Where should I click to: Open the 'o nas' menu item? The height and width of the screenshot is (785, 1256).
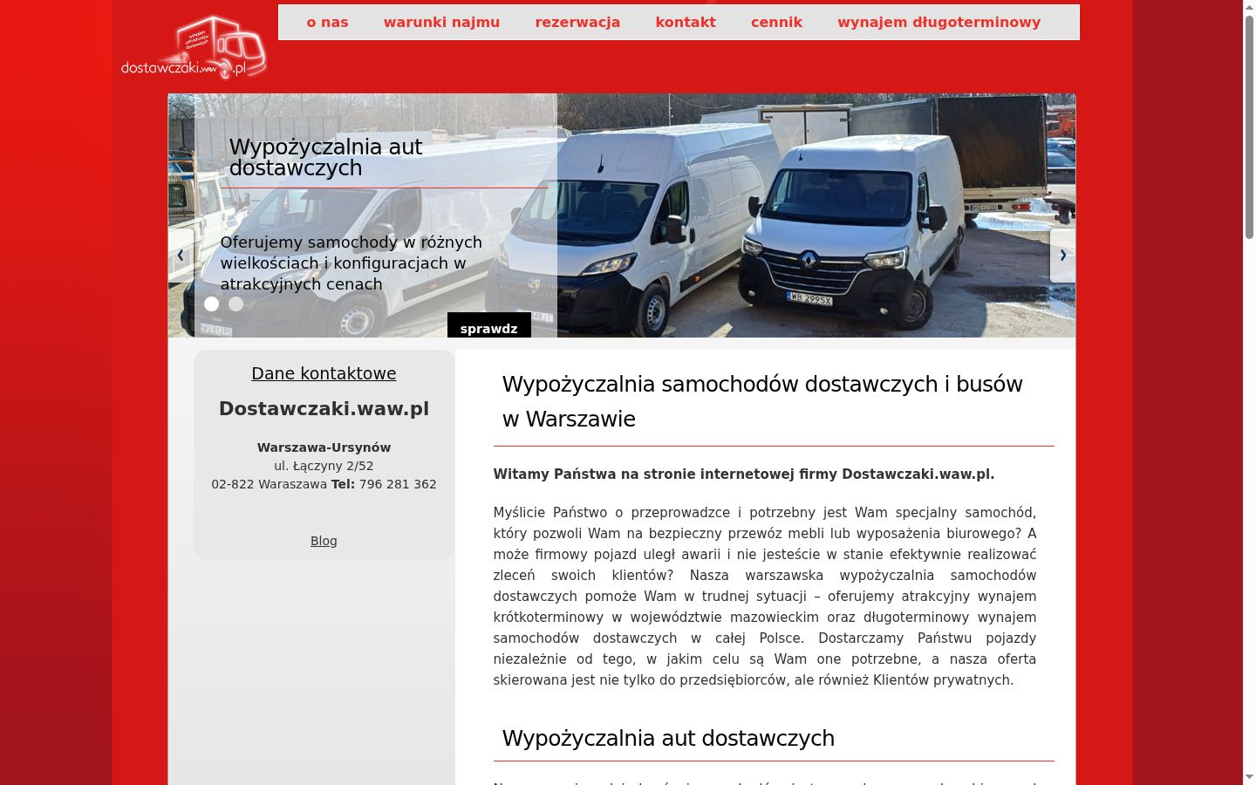pos(327,23)
